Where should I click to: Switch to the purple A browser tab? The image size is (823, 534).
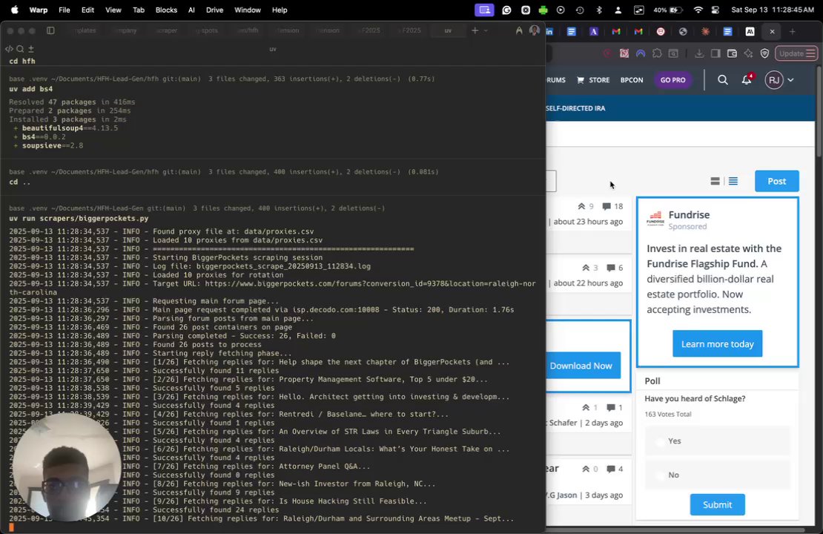pyautogui.click(x=594, y=31)
